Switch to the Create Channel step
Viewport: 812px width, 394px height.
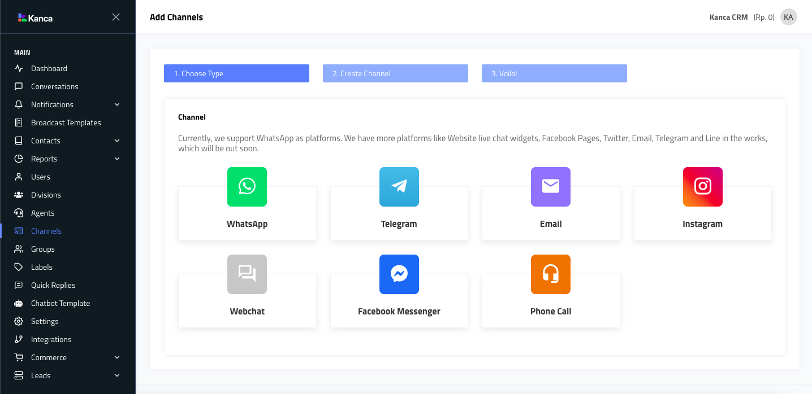(395, 73)
